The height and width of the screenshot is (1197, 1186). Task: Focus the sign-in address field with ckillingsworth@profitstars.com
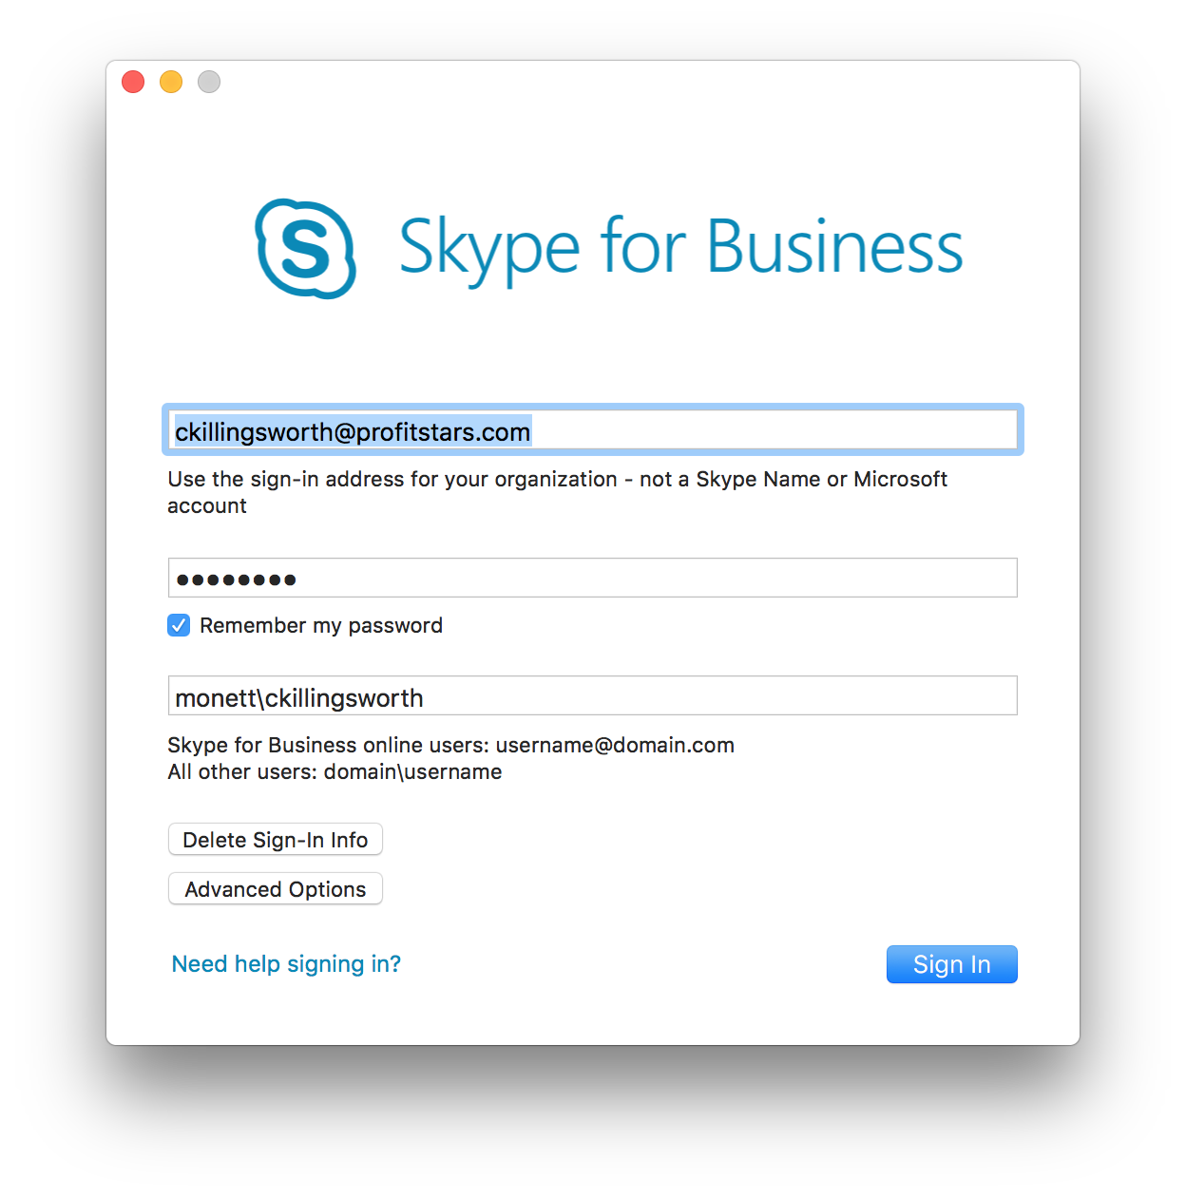[592, 431]
